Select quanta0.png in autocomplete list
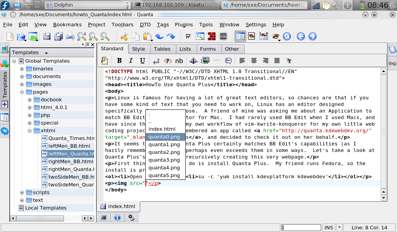This screenshot has width=397, height=232. point(165,137)
